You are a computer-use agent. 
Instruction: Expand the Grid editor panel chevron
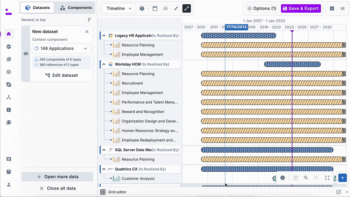[x=347, y=192]
